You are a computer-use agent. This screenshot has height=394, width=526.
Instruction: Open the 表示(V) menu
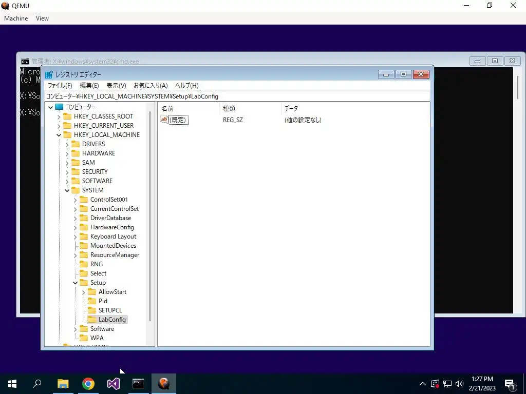click(116, 86)
